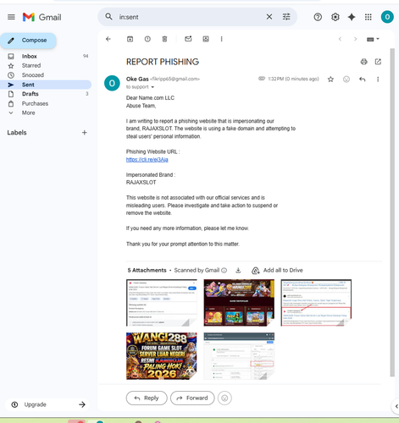Click the sender avatar circle
The height and width of the screenshot is (423, 399).
click(112, 83)
